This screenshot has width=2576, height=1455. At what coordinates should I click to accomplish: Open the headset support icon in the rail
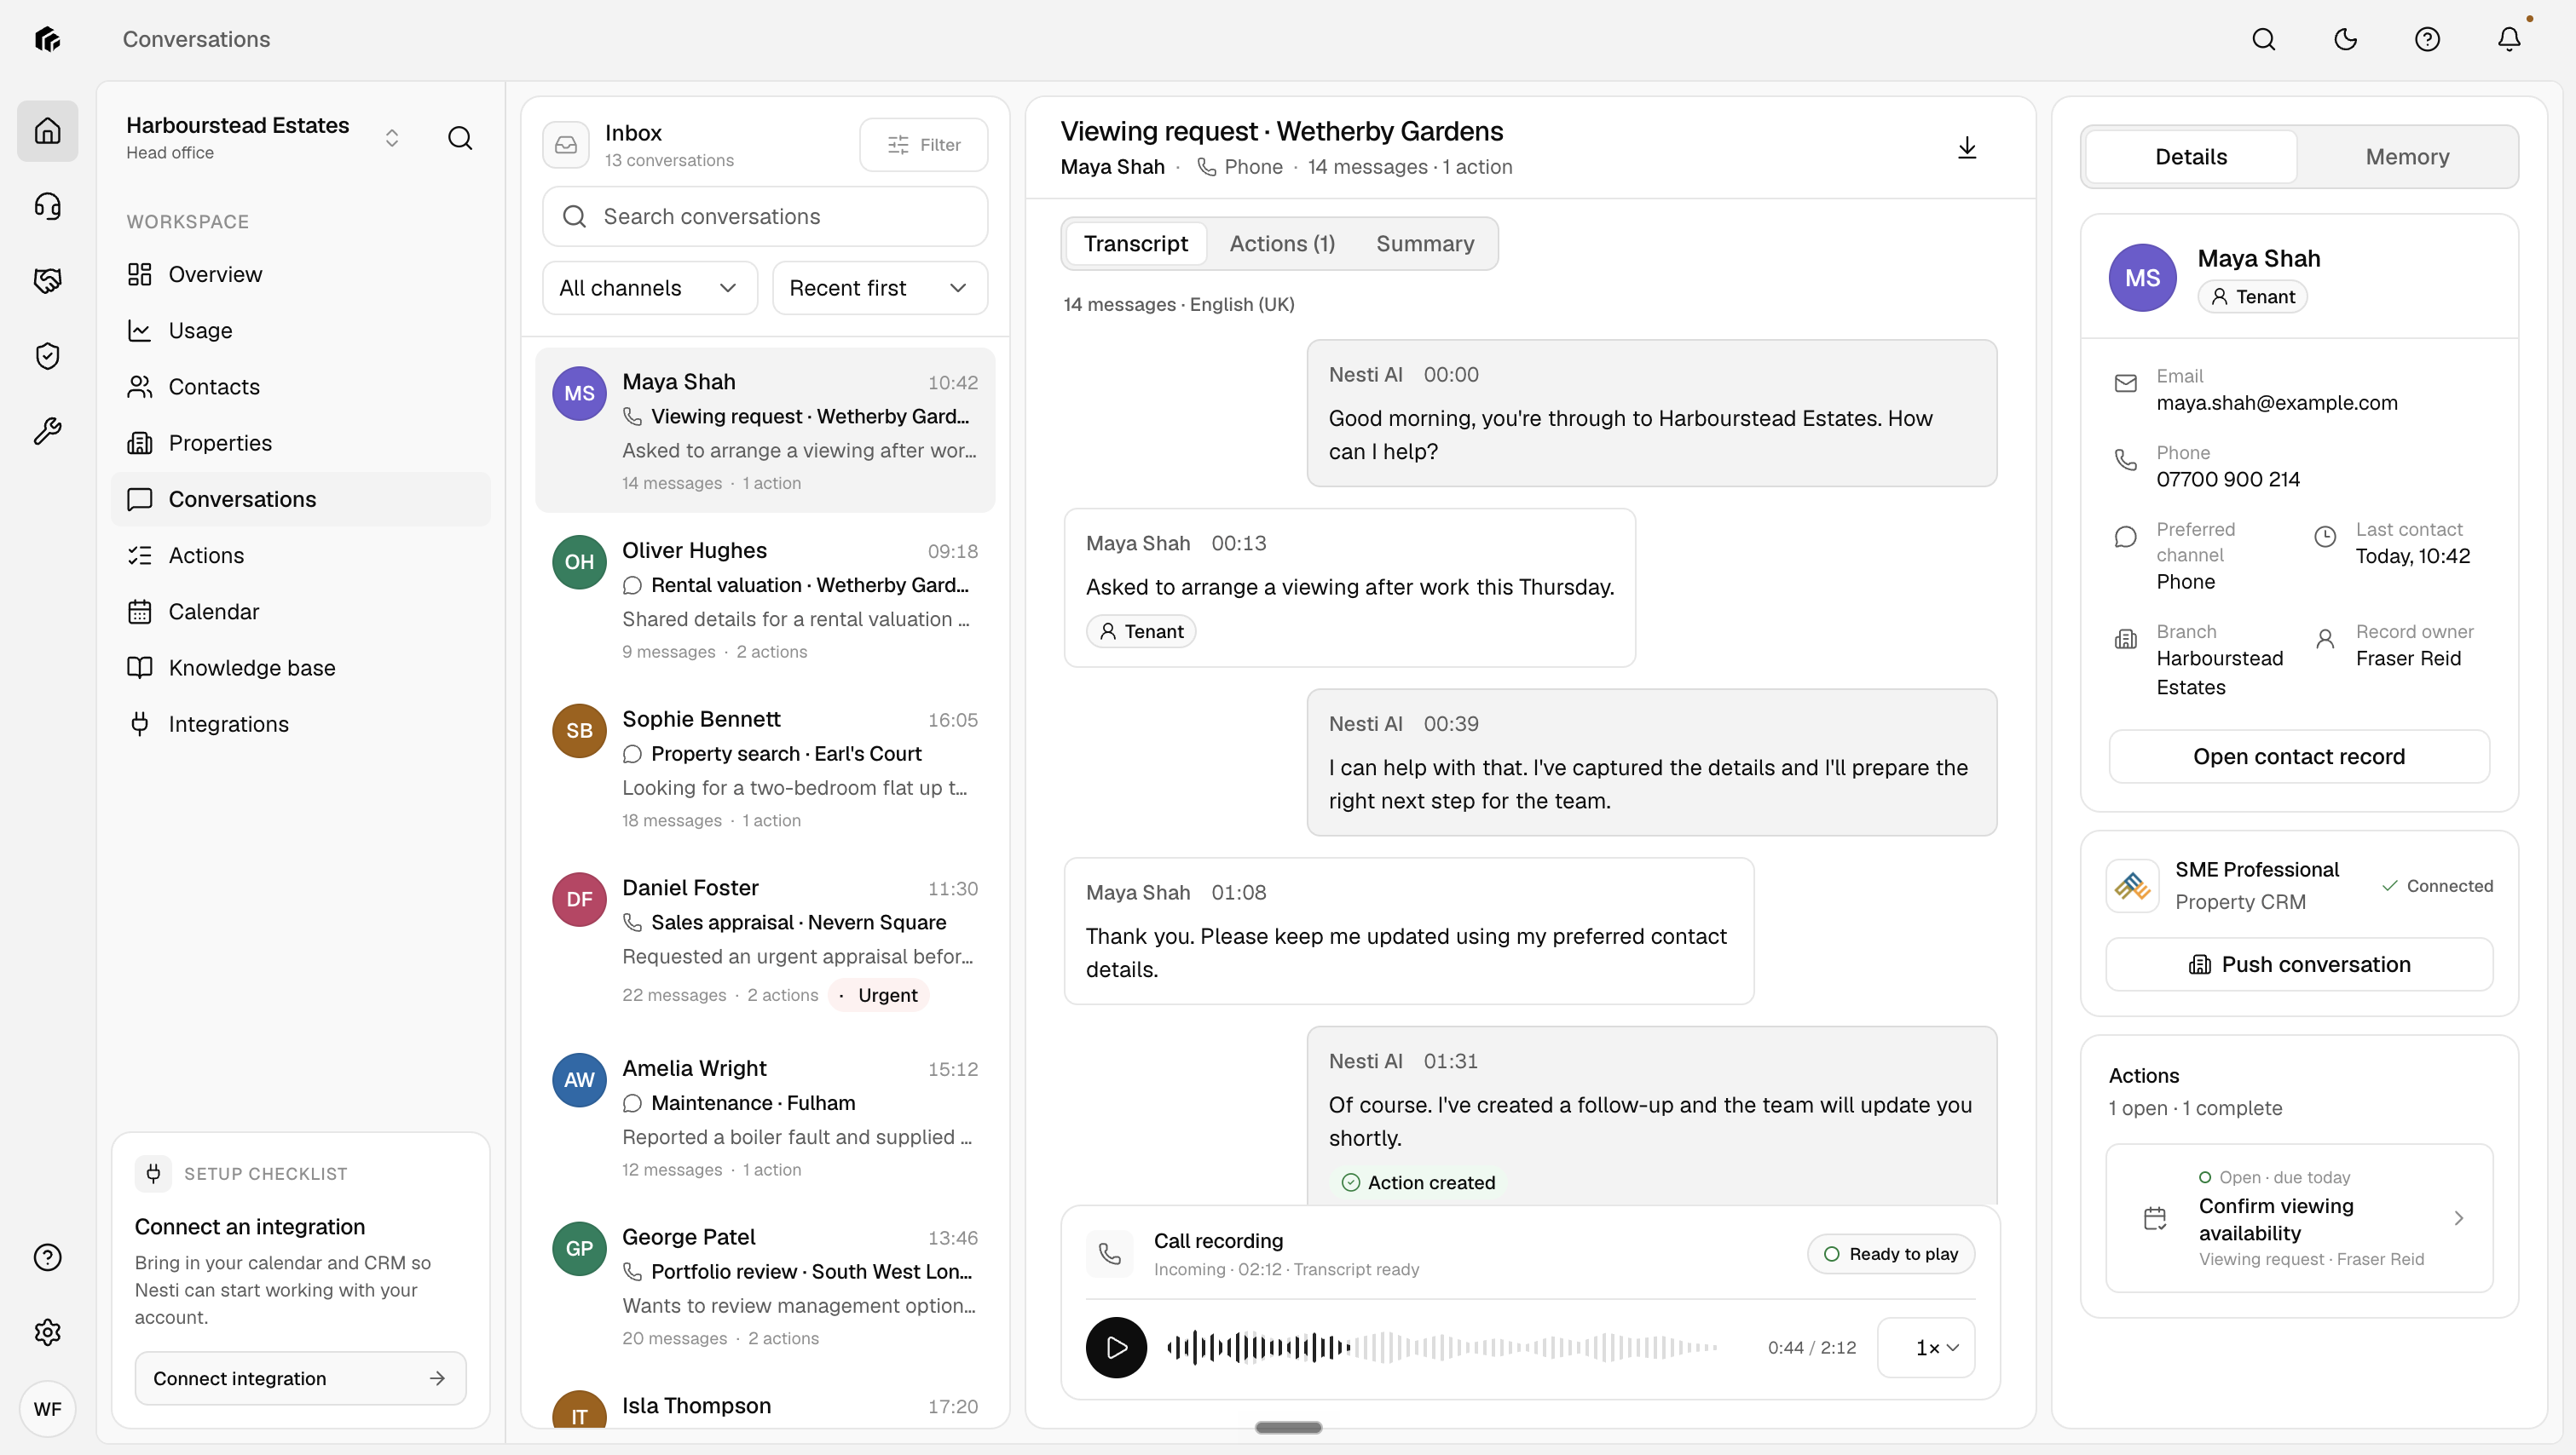pos(47,206)
